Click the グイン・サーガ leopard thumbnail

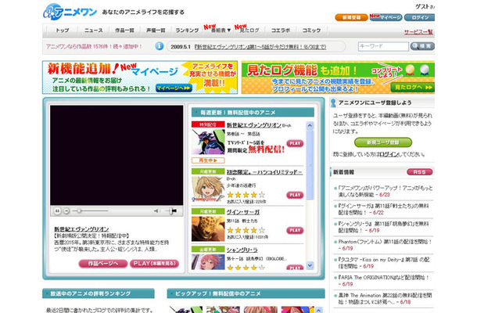click(208, 228)
